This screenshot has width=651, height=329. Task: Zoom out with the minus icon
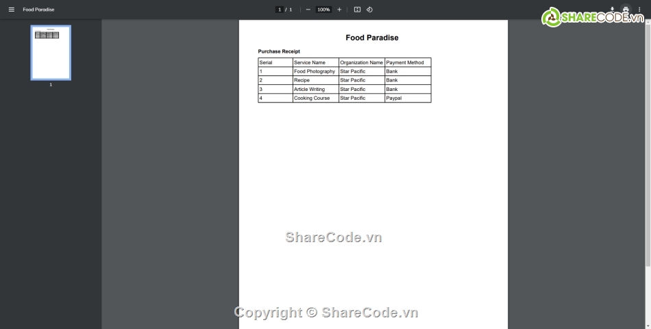(308, 10)
